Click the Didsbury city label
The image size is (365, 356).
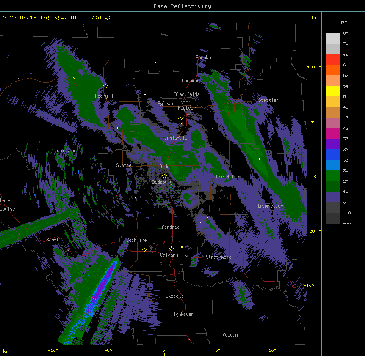click(163, 182)
